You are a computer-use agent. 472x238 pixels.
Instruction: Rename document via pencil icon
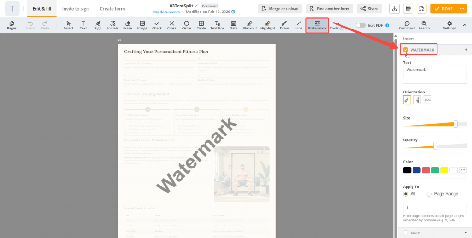tap(196, 6)
